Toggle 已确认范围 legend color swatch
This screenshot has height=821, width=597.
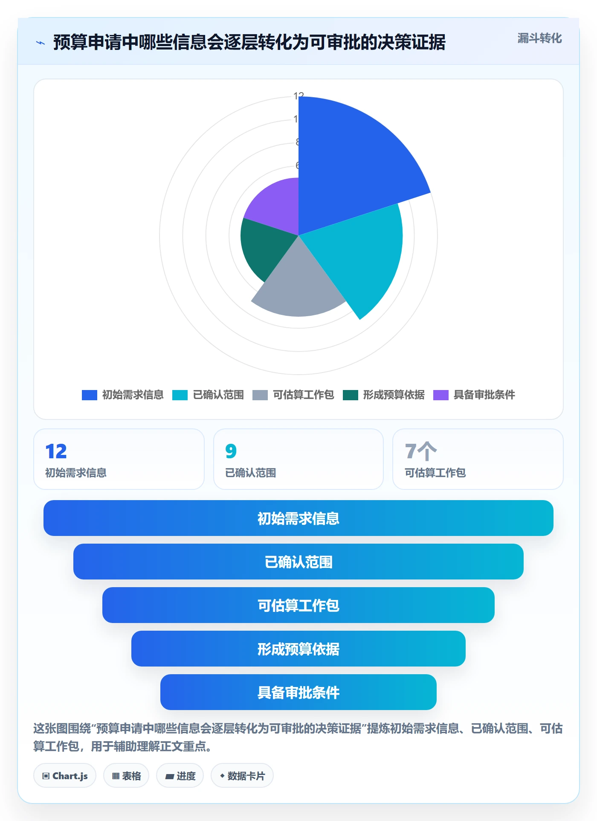tap(180, 395)
